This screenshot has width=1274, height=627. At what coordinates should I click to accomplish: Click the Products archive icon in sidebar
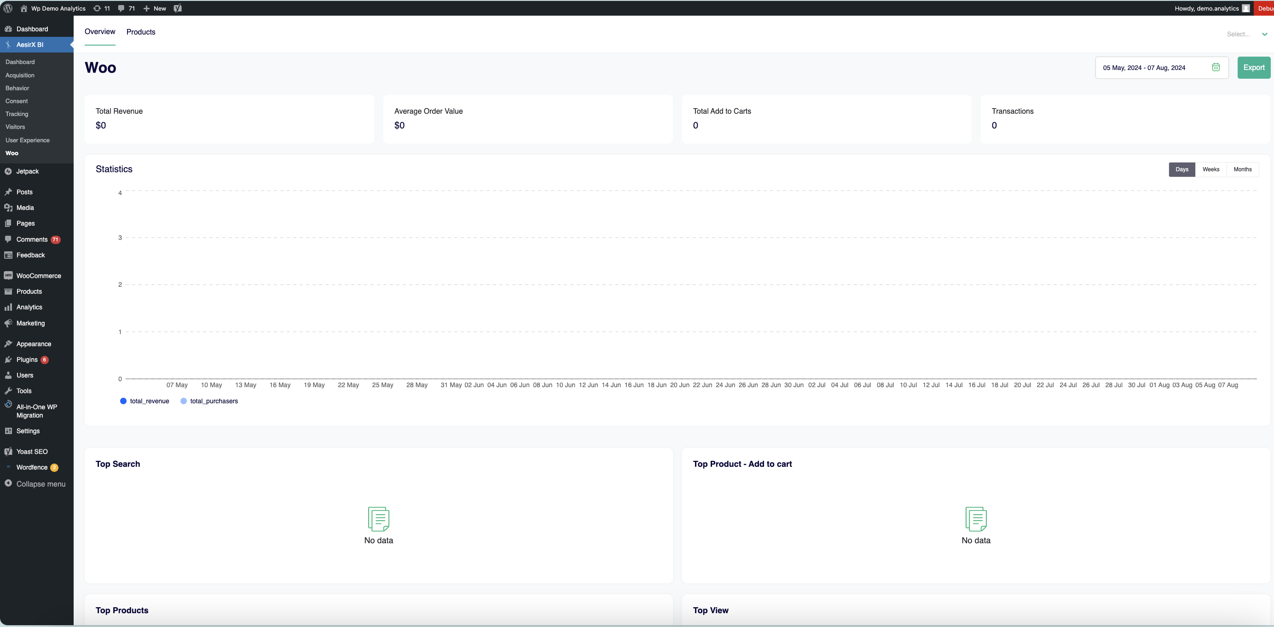tap(8, 292)
